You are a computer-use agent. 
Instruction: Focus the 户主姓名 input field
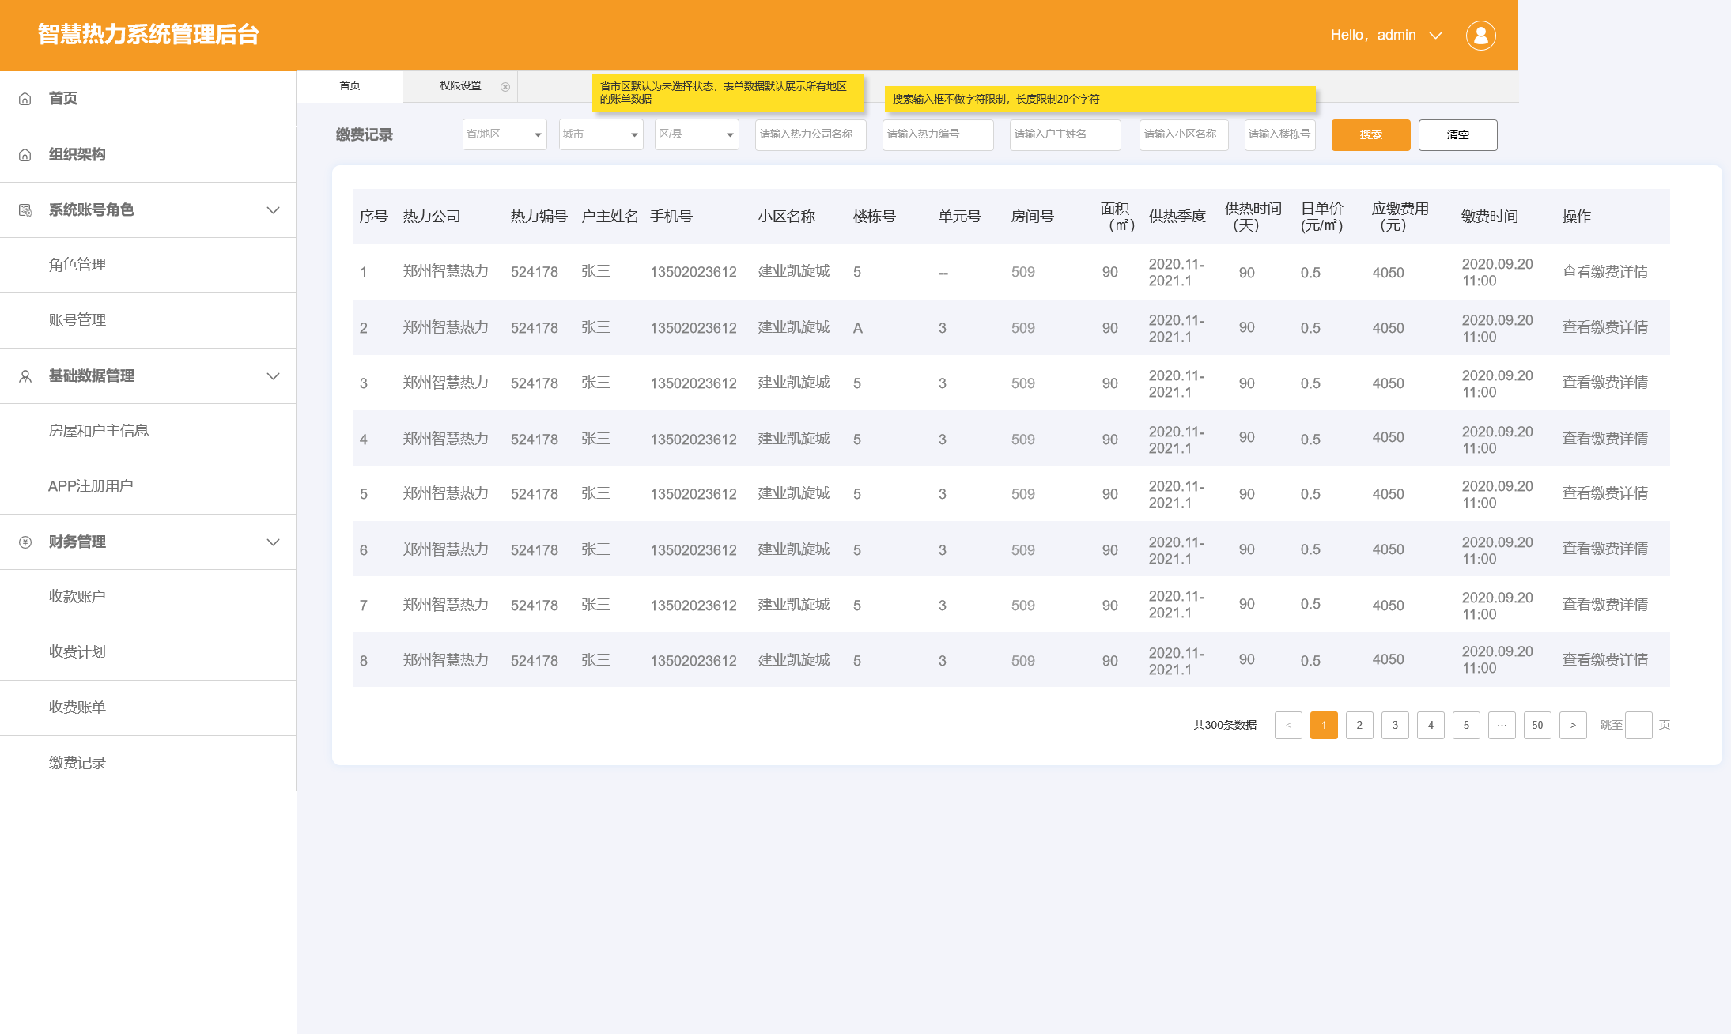1065,134
